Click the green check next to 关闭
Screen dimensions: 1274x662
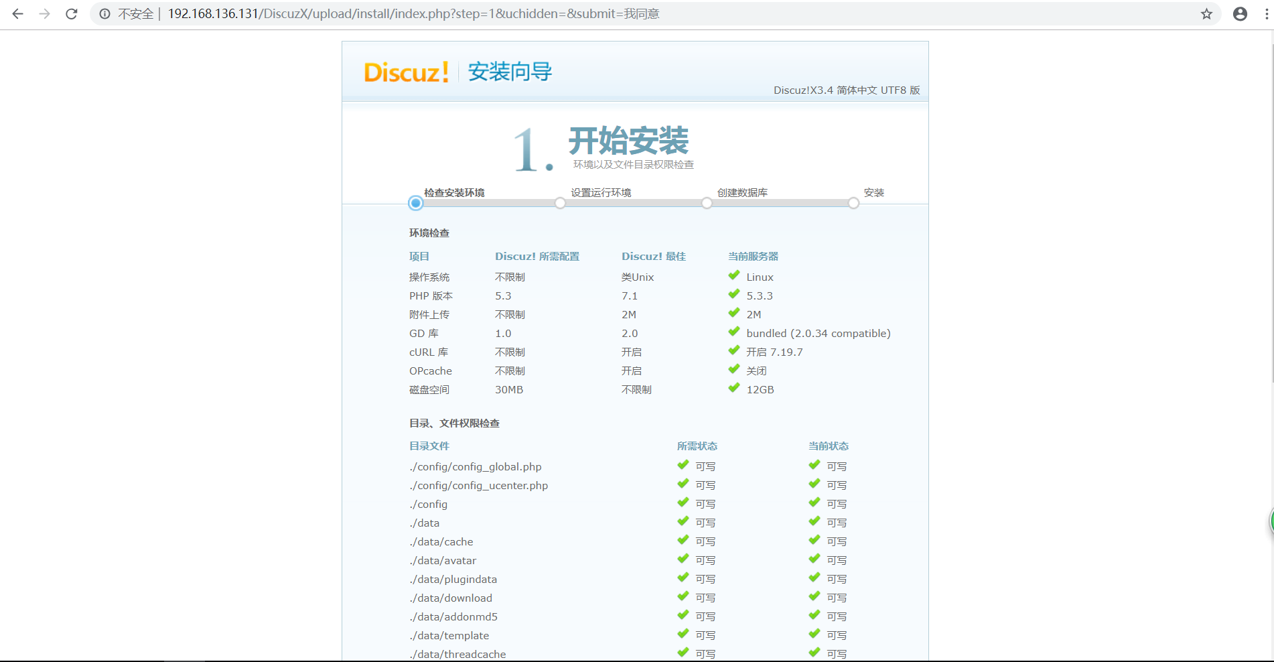(734, 369)
